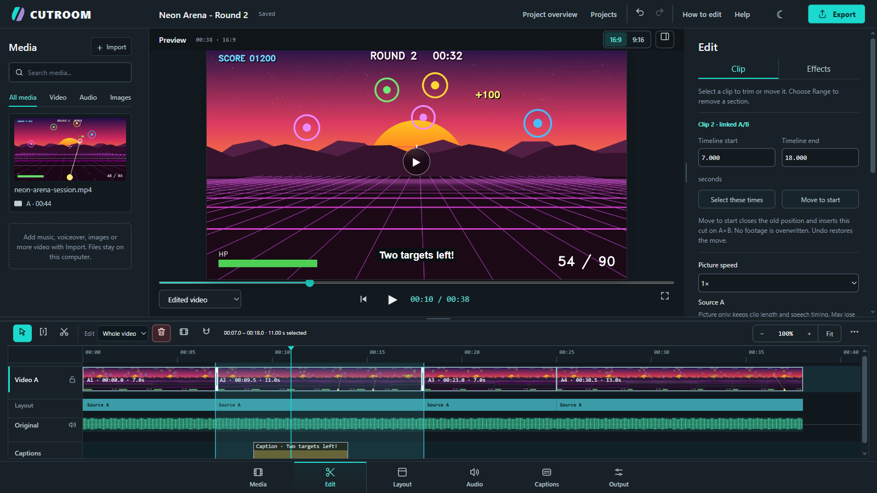Click the Export button
Image resolution: width=877 pixels, height=493 pixels.
coord(836,14)
